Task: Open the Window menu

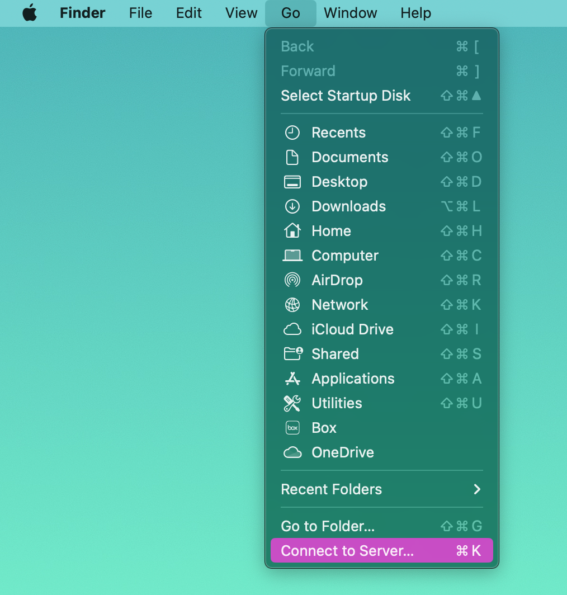Action: pyautogui.click(x=350, y=13)
